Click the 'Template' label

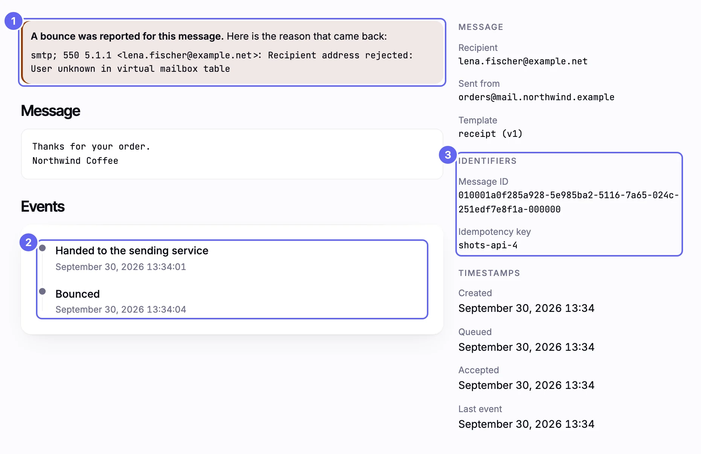coord(478,120)
